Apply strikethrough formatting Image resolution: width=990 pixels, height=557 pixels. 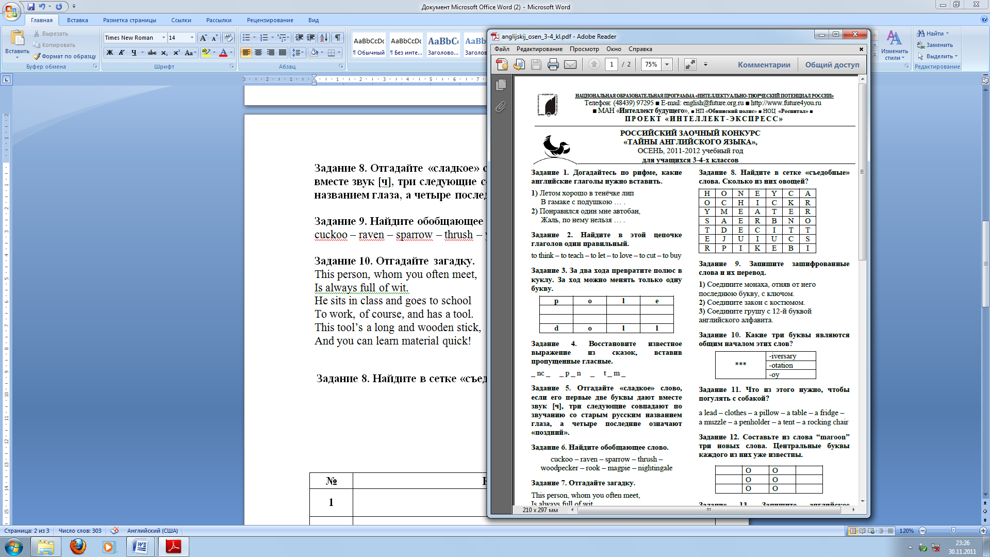coord(152,53)
